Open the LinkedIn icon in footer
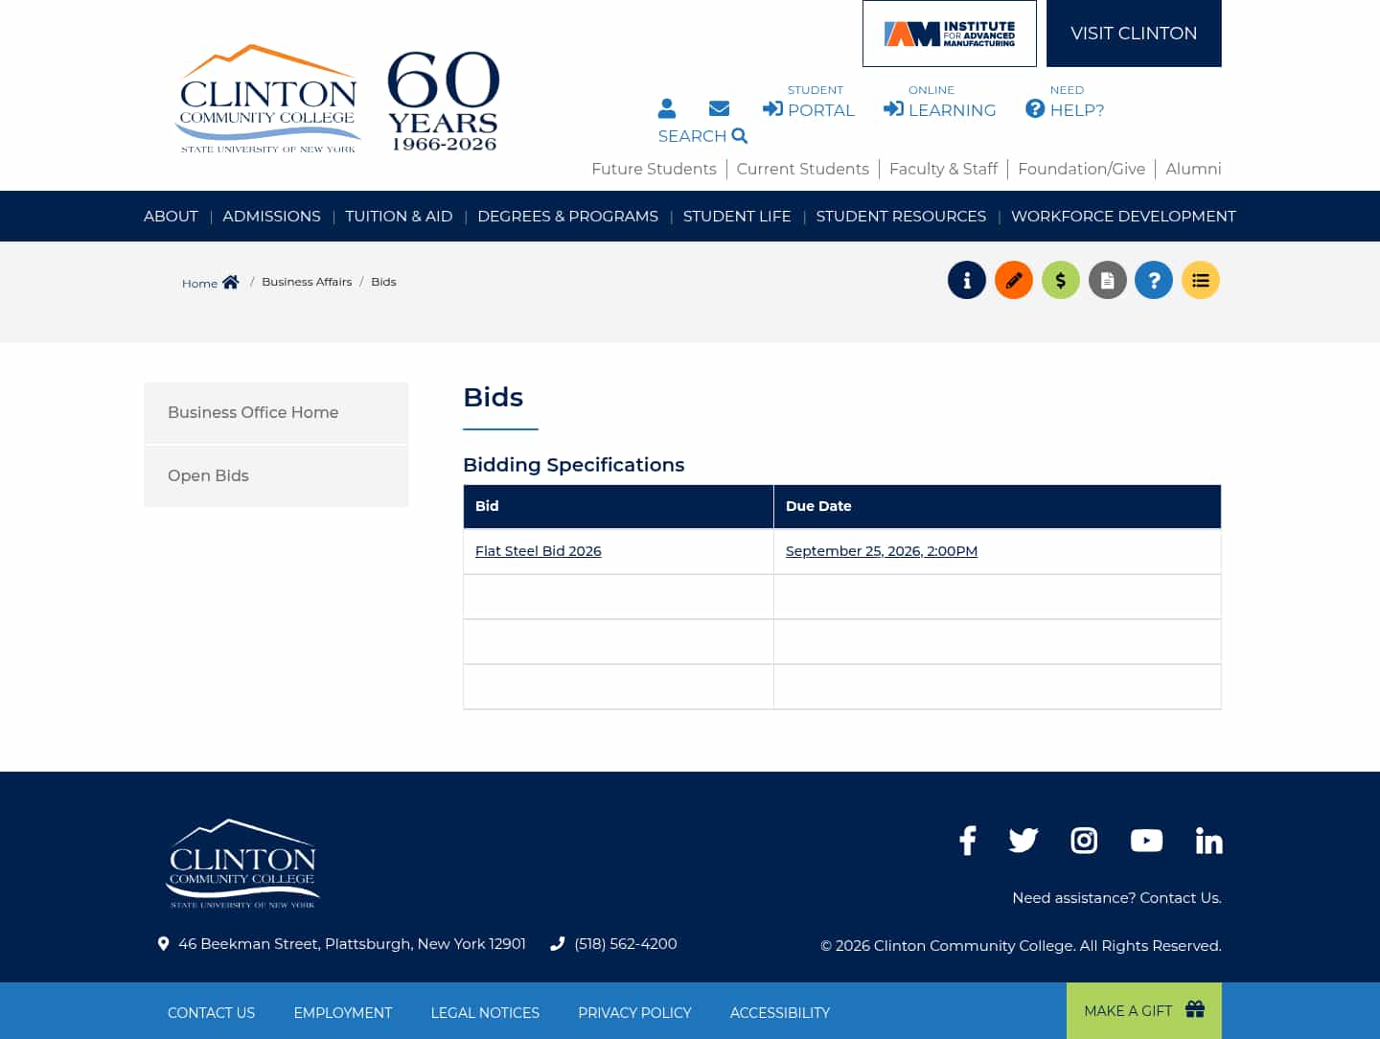1380x1039 pixels. click(x=1209, y=841)
